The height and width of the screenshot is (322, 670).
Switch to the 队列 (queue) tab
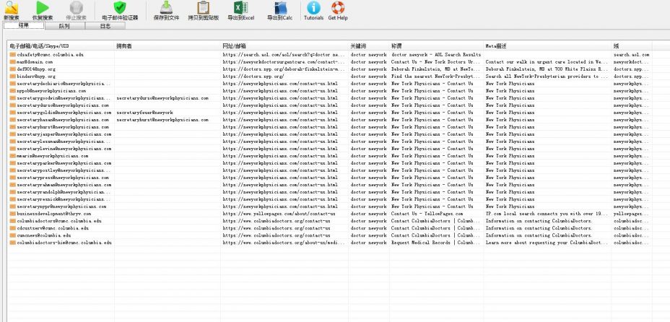tap(64, 25)
